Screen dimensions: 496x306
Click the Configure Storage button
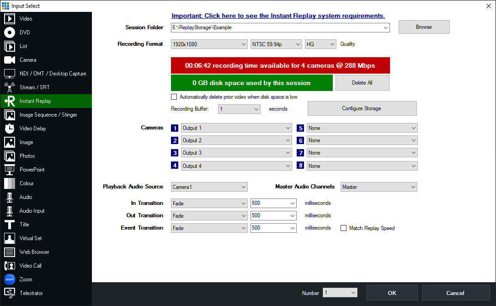362,108
